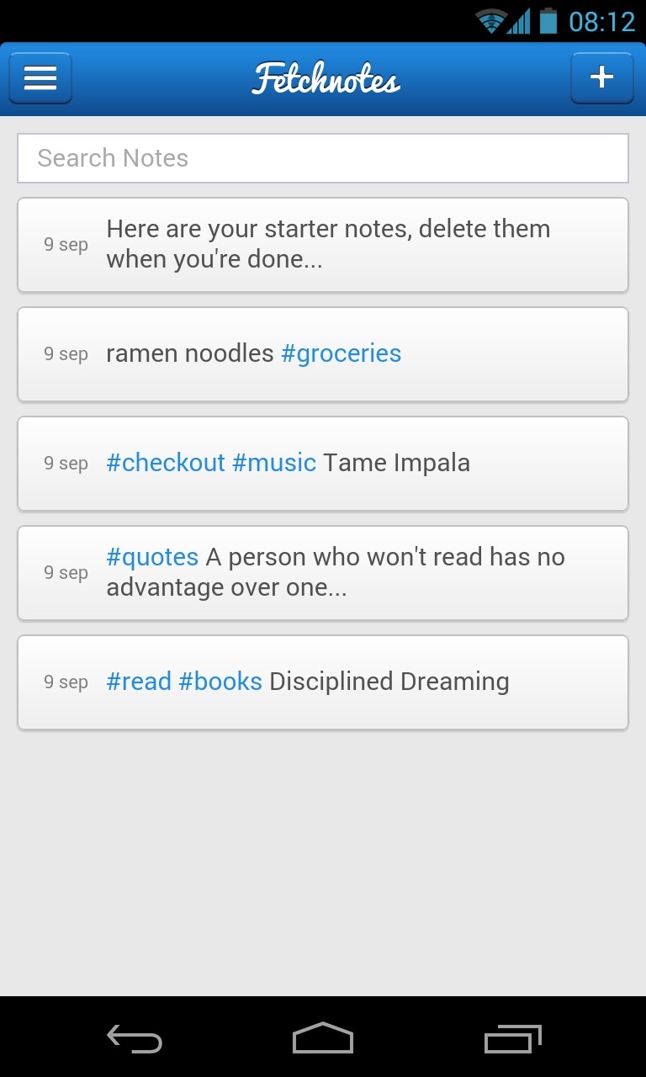
Task: Click the Search Notes field
Action: [x=323, y=158]
